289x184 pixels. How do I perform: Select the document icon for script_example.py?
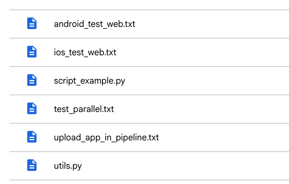pos(32,81)
